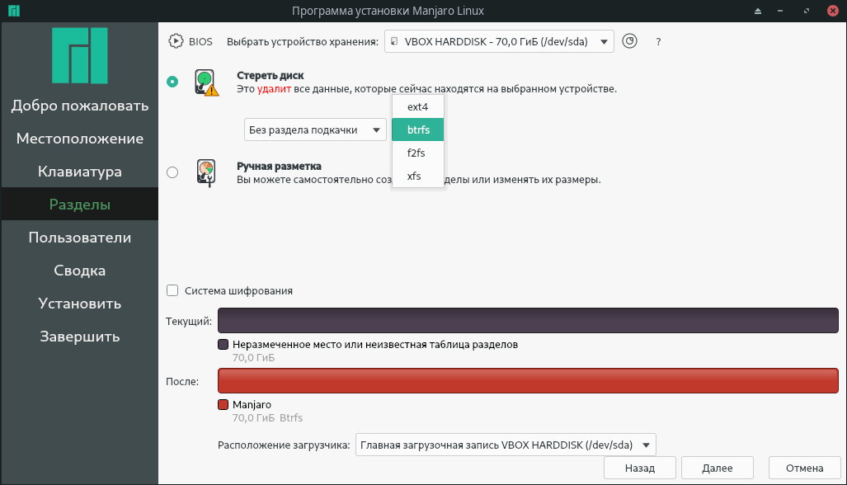Choose ext4 from the filesystem list
This screenshot has height=485, width=847.
(x=418, y=106)
